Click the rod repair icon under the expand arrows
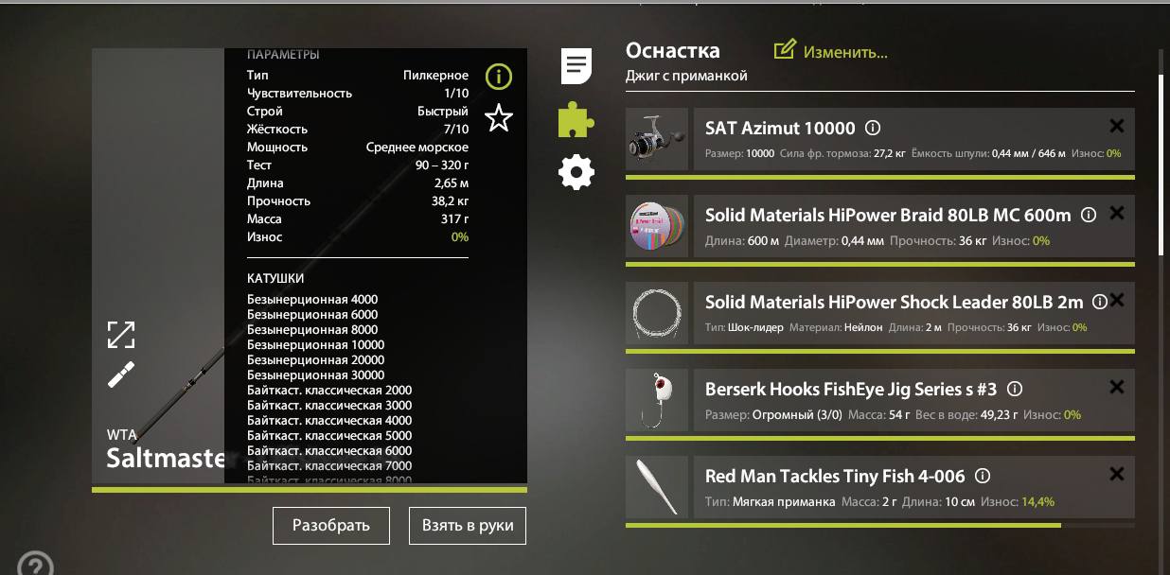Screen dimensions: 1170x575 (x=121, y=375)
